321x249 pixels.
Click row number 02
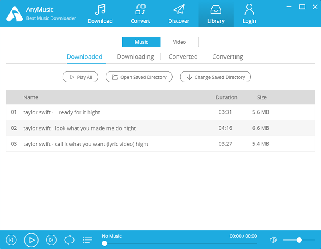coord(14,128)
